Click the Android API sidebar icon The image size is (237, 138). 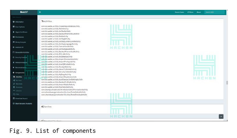click(x=14, y=47)
